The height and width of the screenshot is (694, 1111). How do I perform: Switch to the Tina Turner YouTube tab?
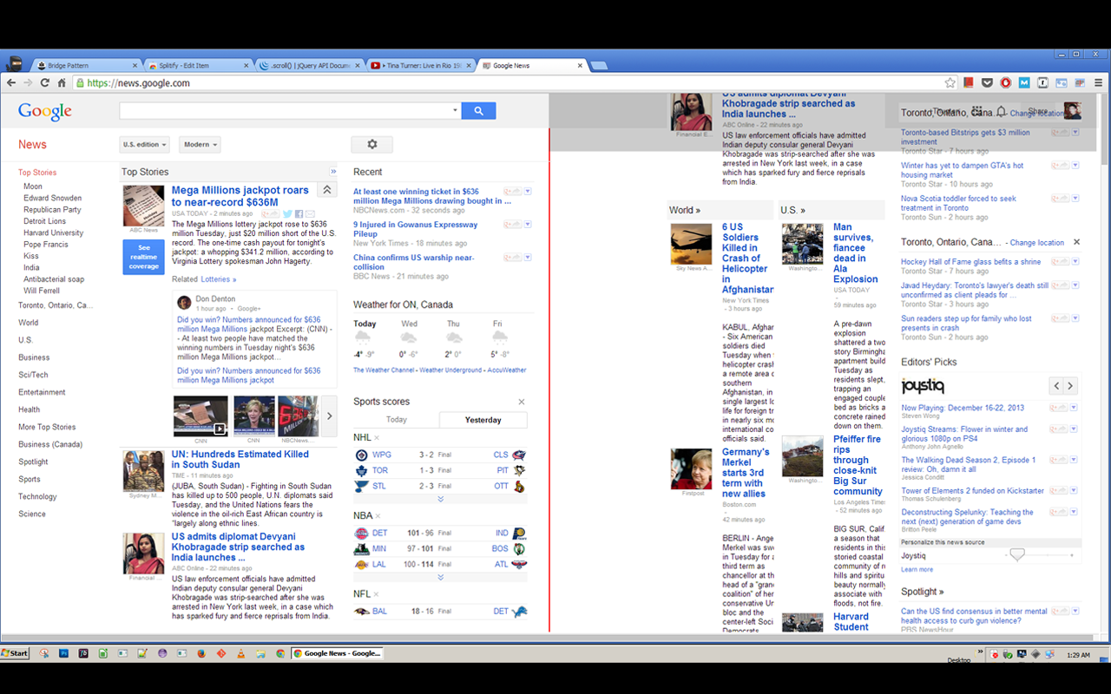tap(421, 66)
